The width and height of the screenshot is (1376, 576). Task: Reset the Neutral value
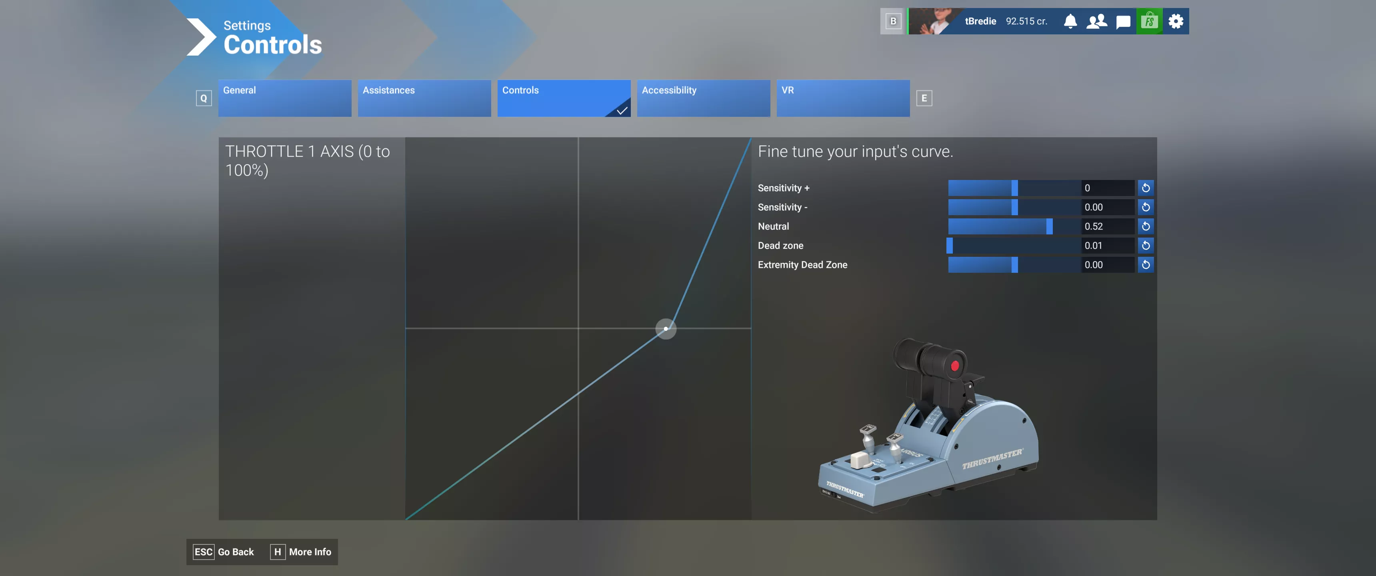coord(1146,226)
